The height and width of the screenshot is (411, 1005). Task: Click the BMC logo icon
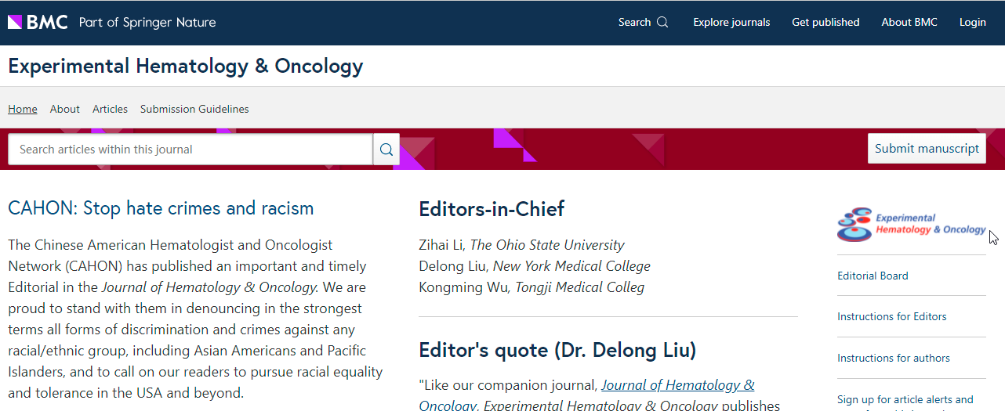38,22
